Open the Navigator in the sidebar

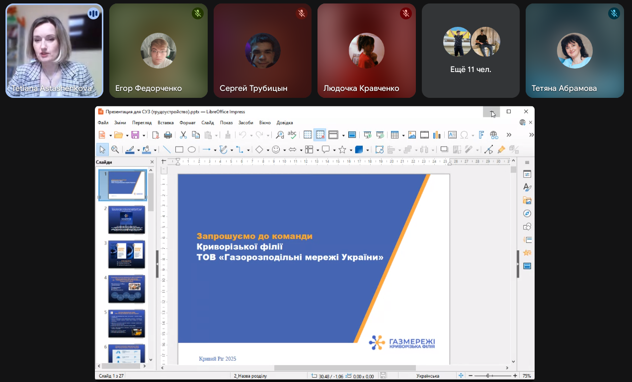pyautogui.click(x=527, y=214)
